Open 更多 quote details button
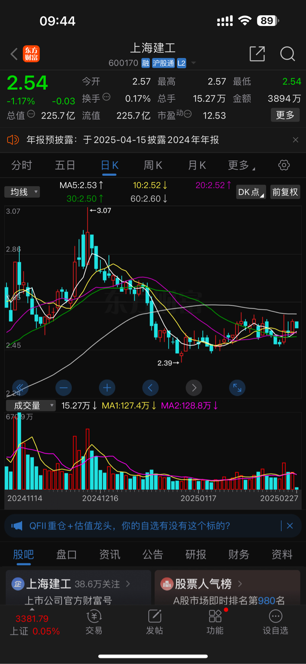Screen dimensions: 306x664 (285, 115)
